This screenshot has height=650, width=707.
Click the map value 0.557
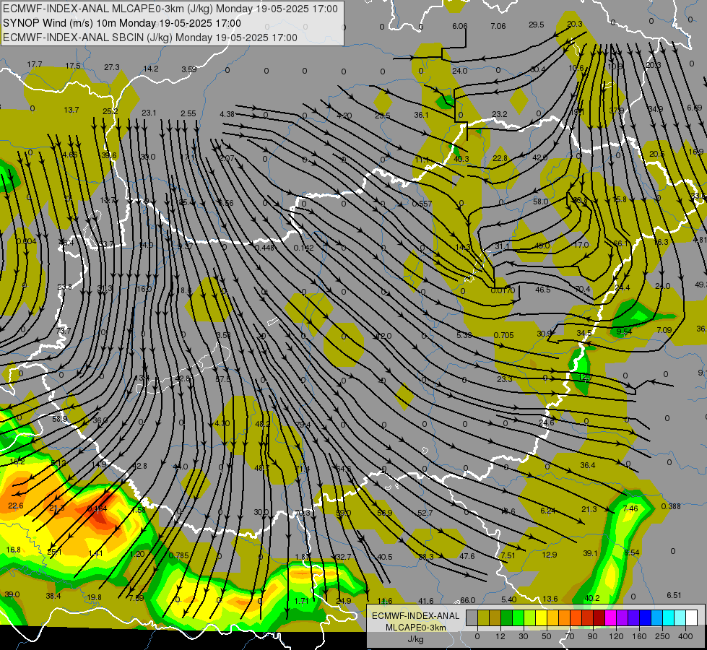pyautogui.click(x=422, y=204)
